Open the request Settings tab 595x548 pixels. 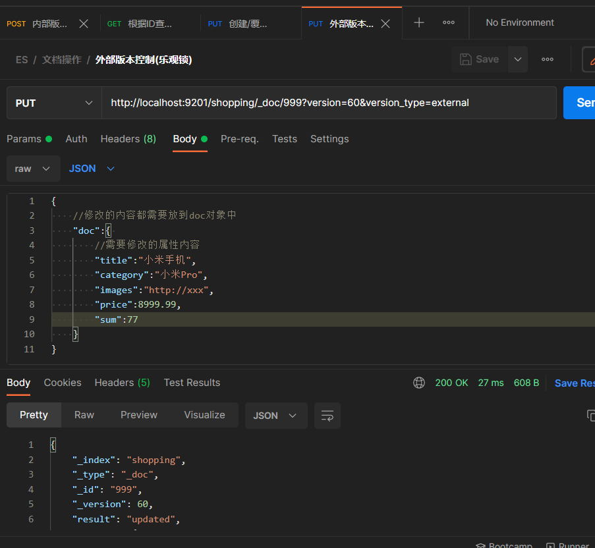pos(329,139)
